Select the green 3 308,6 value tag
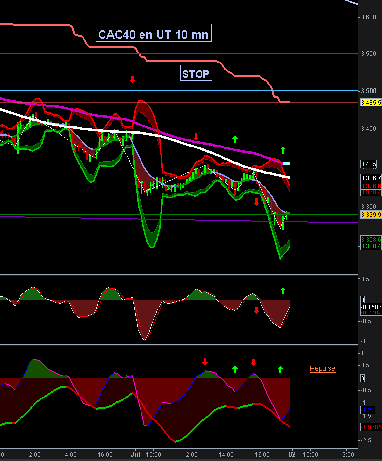The image size is (382, 461). 371,239
